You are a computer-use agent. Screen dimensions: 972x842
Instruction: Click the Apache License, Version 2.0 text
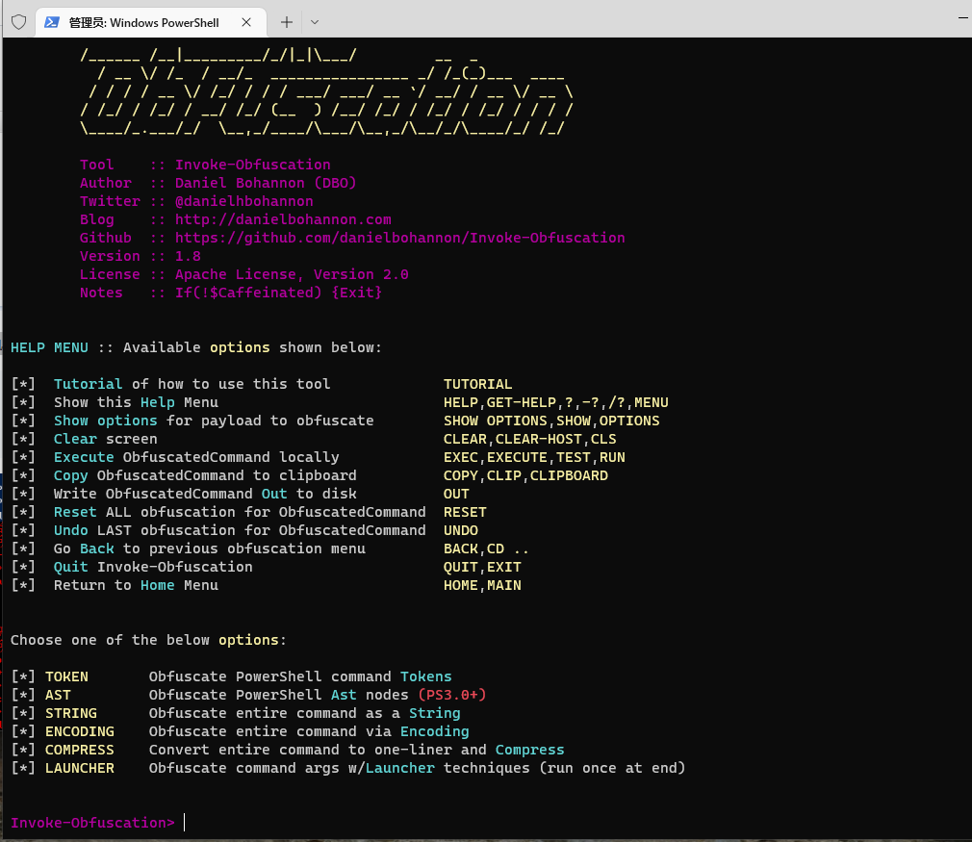[292, 274]
